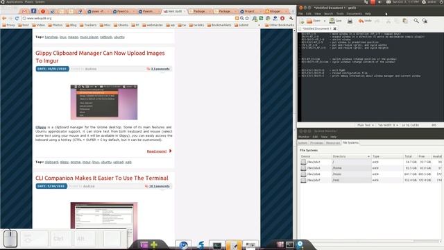Open gedit Search menu
The width and height of the screenshot is (444, 250).
point(328,14)
